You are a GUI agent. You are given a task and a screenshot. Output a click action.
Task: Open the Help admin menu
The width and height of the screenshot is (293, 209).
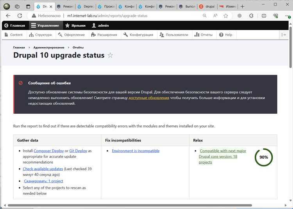(226, 35)
